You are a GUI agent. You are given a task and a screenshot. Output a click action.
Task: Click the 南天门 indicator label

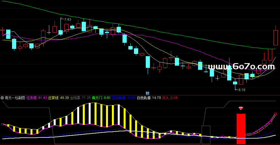tap(97, 98)
